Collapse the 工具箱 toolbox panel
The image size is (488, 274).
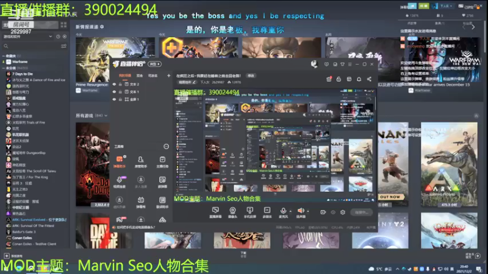(166, 146)
